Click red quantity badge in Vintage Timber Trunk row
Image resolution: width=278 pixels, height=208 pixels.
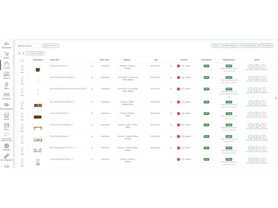coord(178,113)
